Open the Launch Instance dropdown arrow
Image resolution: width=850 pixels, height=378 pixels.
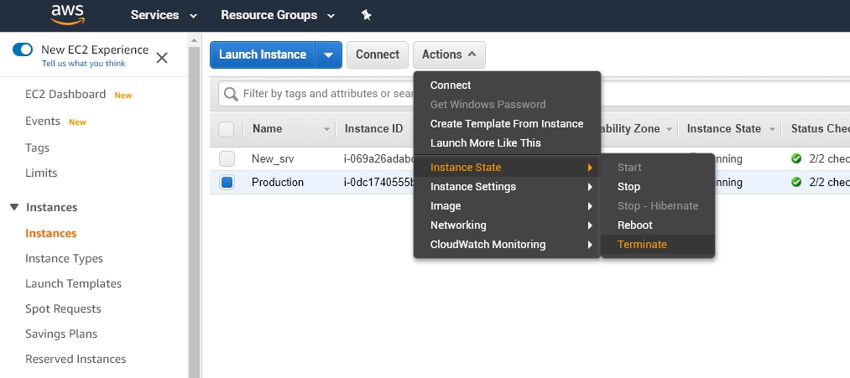[x=328, y=55]
